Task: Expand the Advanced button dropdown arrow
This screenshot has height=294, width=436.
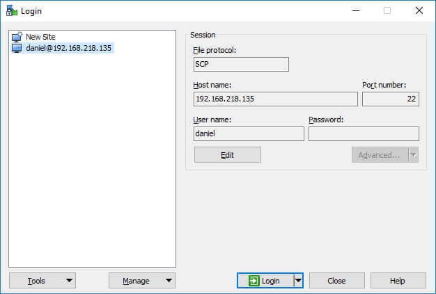Action: tap(414, 155)
